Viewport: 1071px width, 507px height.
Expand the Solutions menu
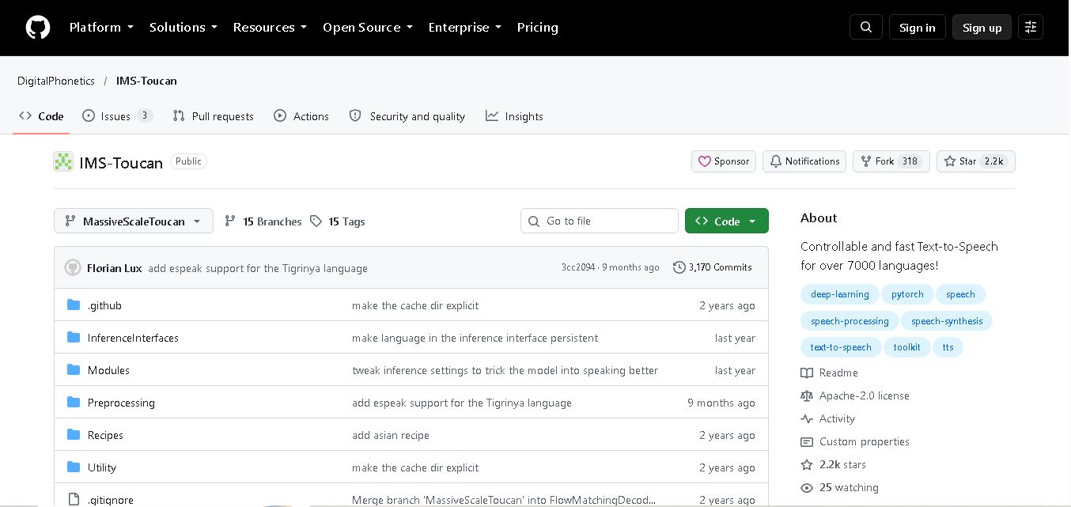click(x=184, y=27)
